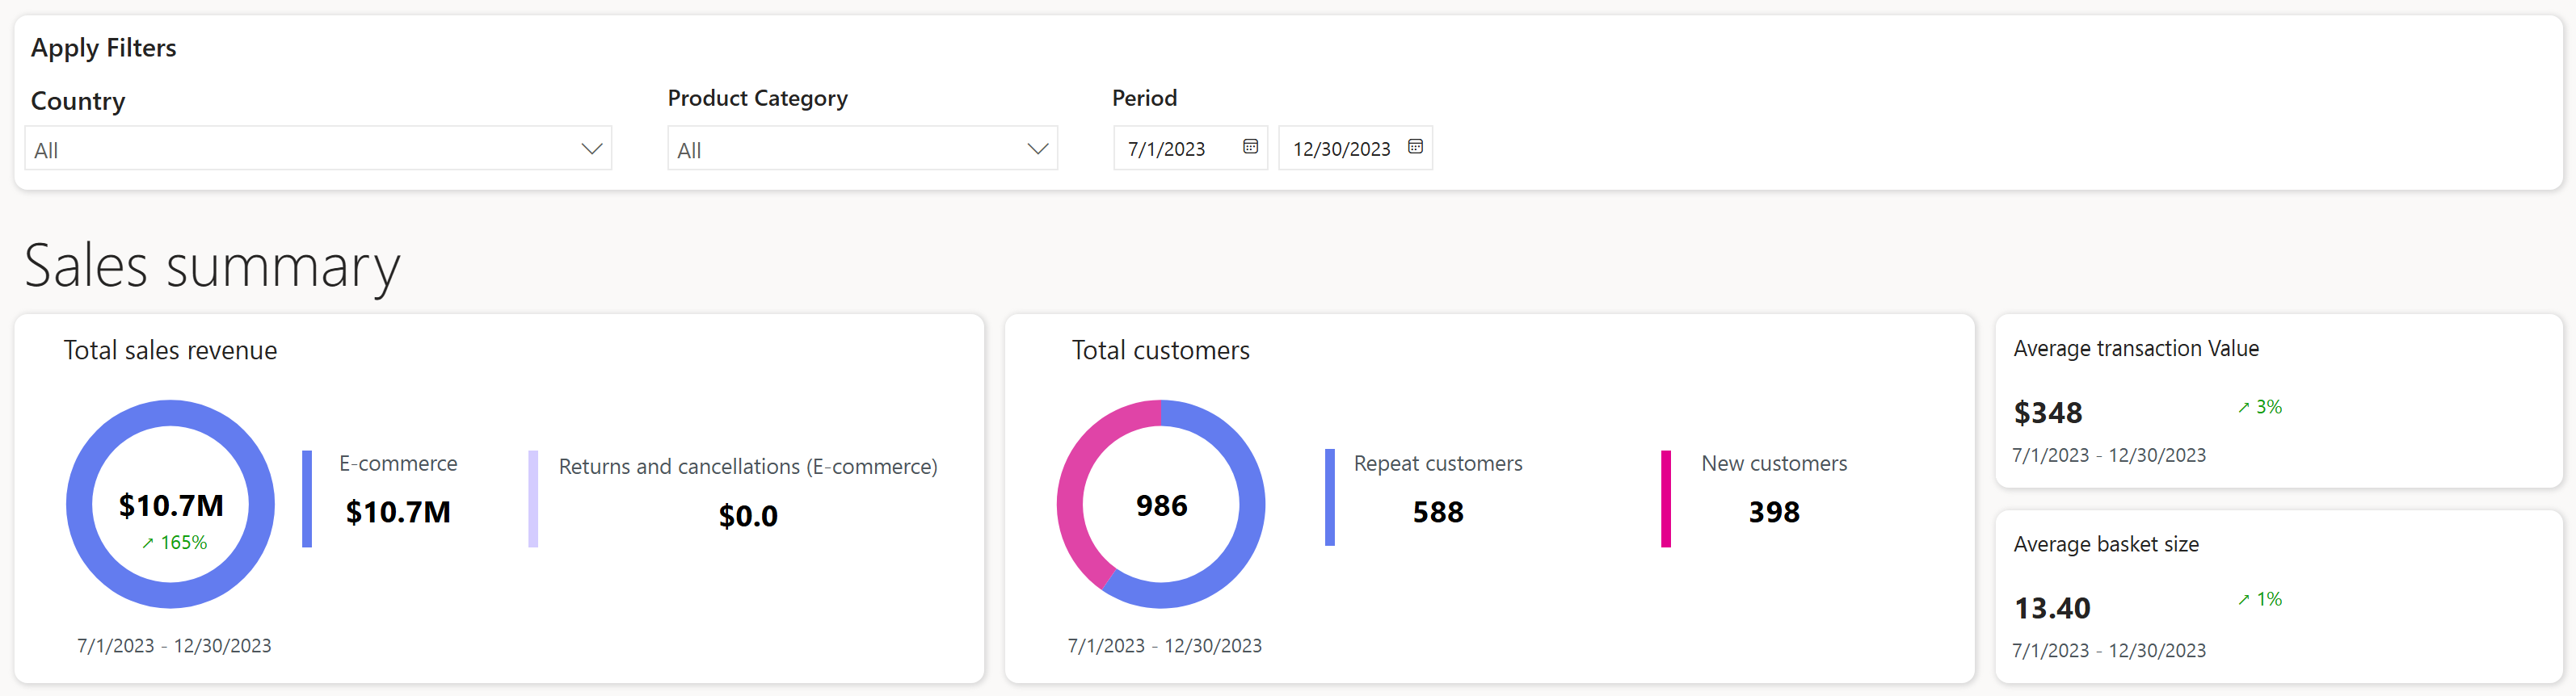Select the blue E-commerce legend bar
The height and width of the screenshot is (696, 2576).
pyautogui.click(x=307, y=499)
